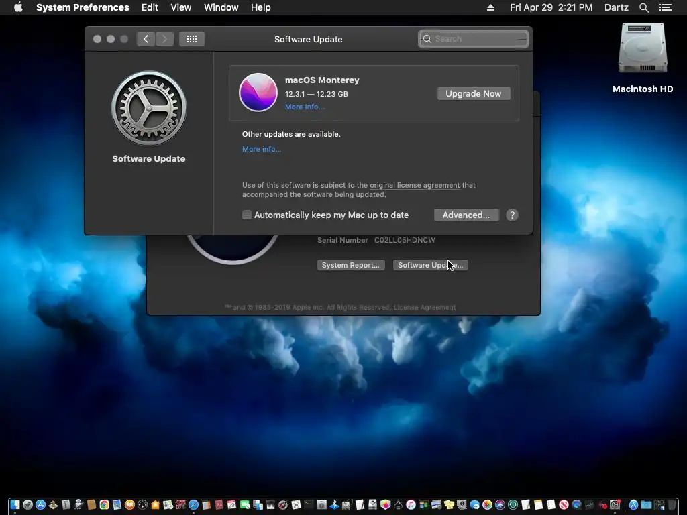The image size is (687, 515).
Task: Open Photos from the Dock
Action: (x=487, y=504)
